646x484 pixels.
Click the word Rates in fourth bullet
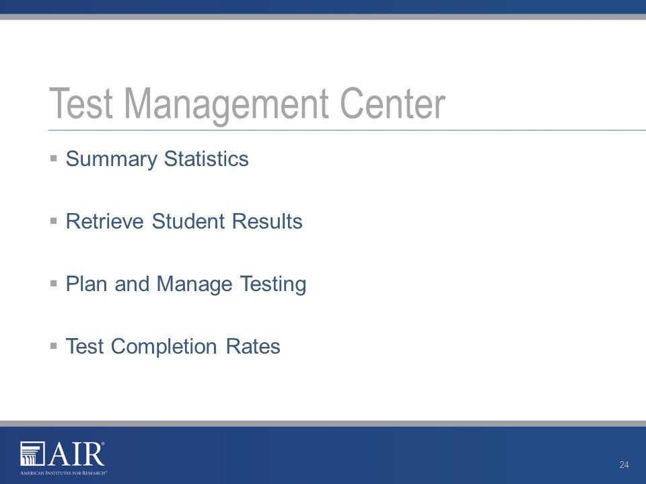click(x=253, y=347)
